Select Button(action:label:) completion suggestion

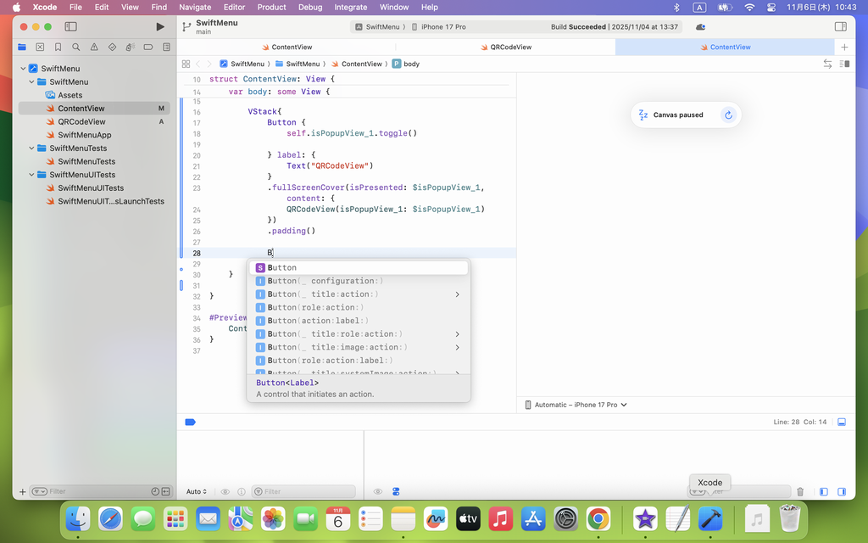318,321
